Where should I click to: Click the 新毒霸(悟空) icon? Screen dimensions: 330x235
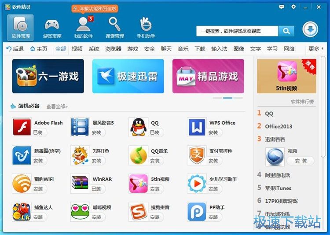click(x=22, y=155)
